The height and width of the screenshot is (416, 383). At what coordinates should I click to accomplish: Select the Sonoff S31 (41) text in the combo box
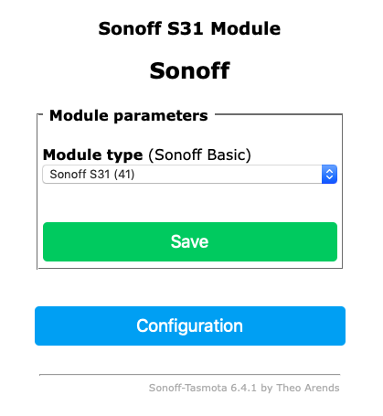click(92, 175)
